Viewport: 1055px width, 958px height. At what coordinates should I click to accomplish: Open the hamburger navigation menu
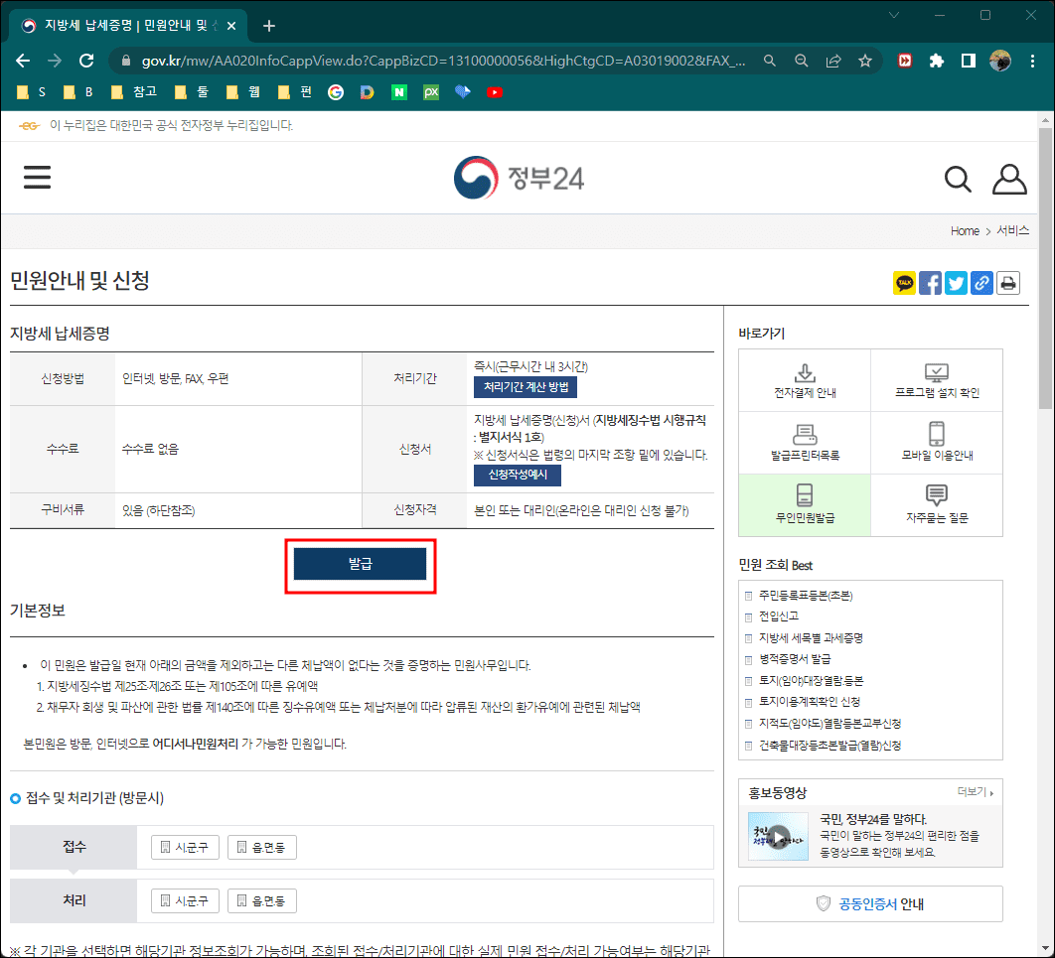pyautogui.click(x=37, y=177)
